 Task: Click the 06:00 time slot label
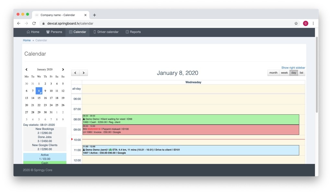tap(77, 99)
